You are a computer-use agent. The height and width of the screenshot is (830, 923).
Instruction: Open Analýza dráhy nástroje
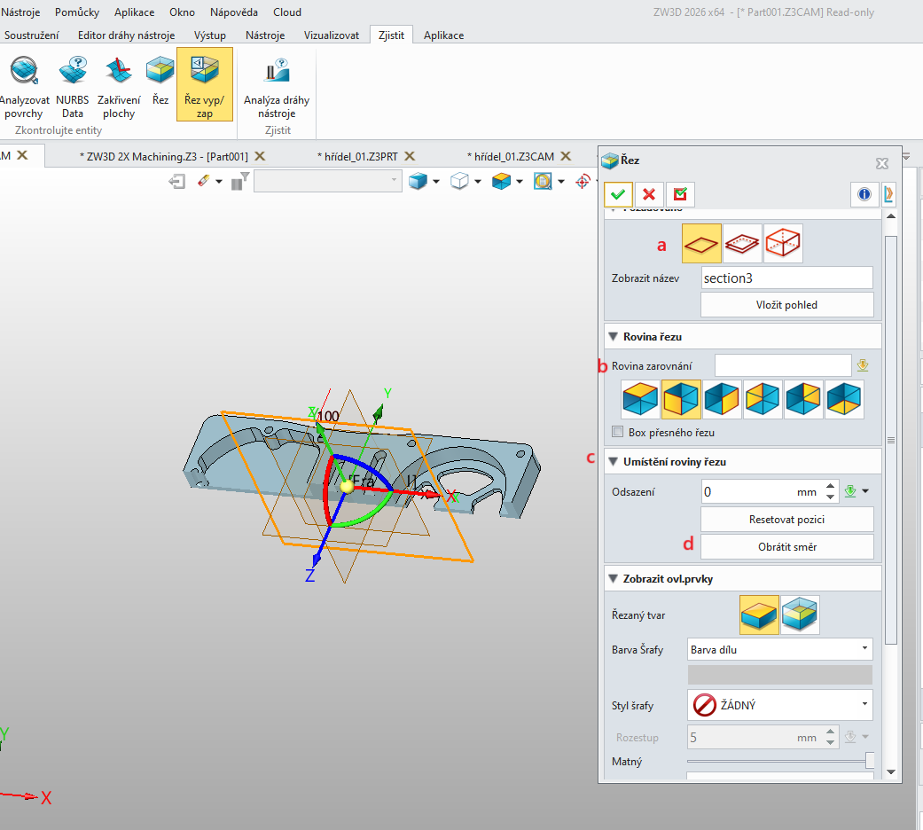tap(277, 87)
